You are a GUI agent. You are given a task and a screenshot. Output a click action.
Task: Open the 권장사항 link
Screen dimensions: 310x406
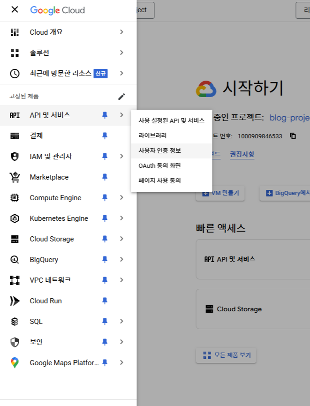coord(242,154)
